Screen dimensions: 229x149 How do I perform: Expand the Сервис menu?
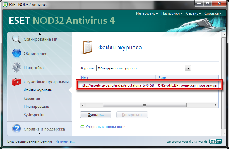(193, 14)
